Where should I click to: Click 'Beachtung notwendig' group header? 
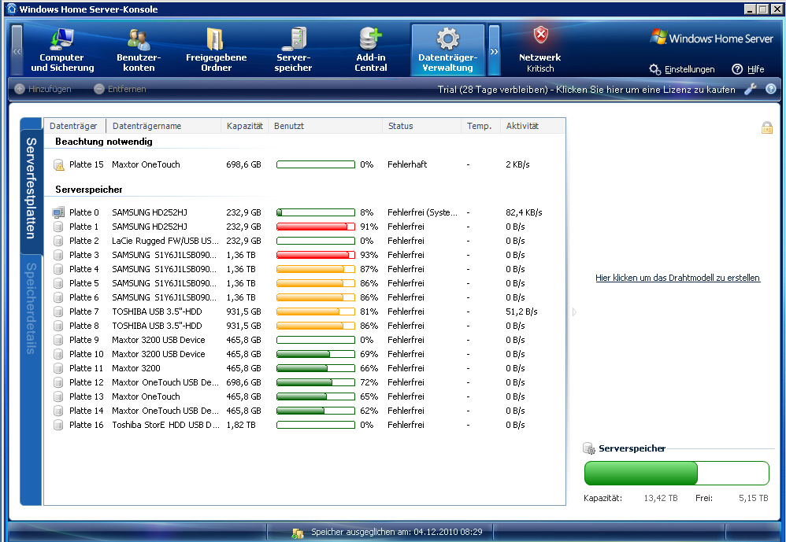coord(104,142)
